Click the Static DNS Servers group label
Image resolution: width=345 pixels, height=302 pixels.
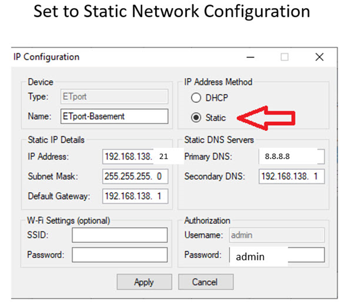(x=219, y=140)
